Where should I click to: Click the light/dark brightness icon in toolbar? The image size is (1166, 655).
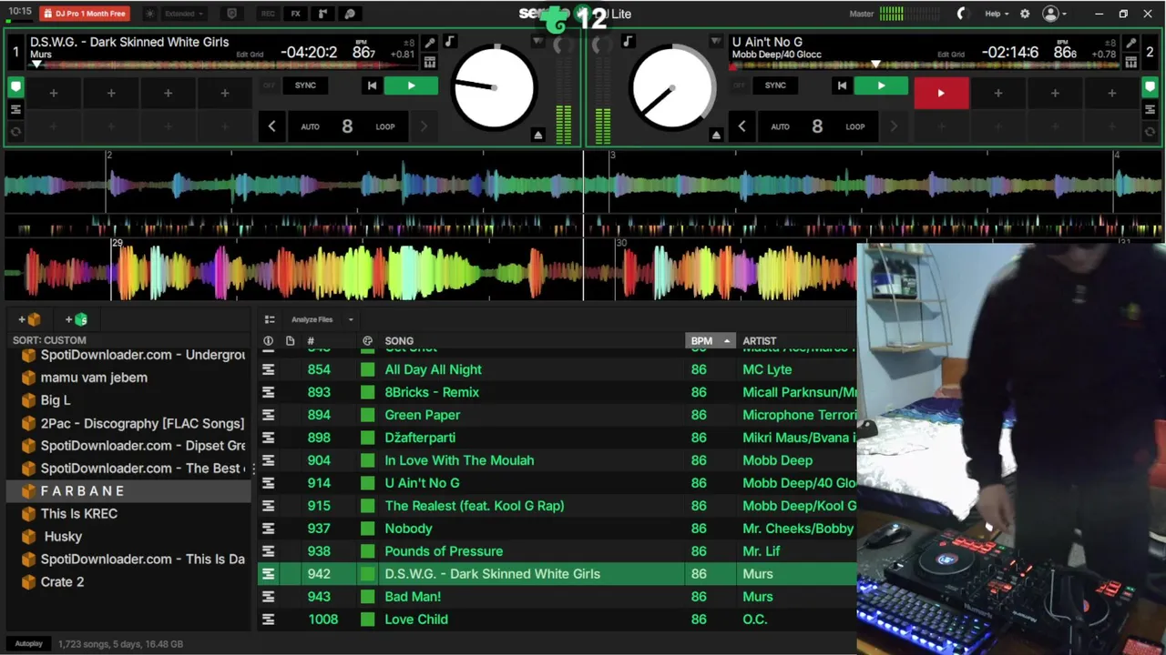pos(149,14)
